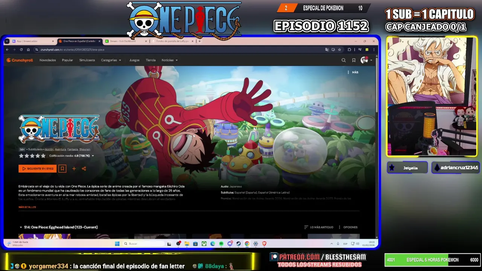482x271 pixels.
Task: Open Brave browser from taskbar
Action: 264,244
